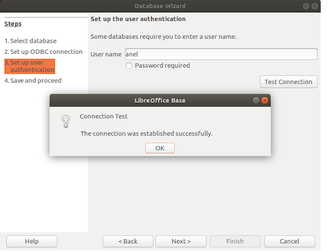Close the Database Wizard window
The height and width of the screenshot is (251, 327).
click(314, 6)
